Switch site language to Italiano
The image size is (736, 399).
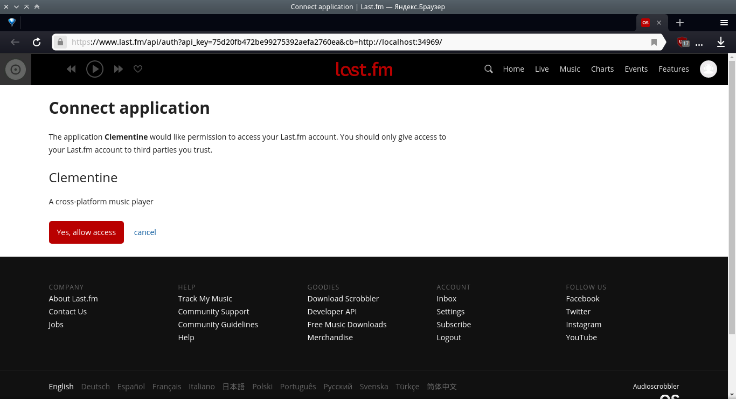pos(202,387)
